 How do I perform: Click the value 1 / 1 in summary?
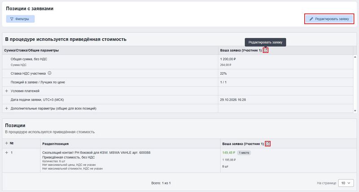pos(223,82)
